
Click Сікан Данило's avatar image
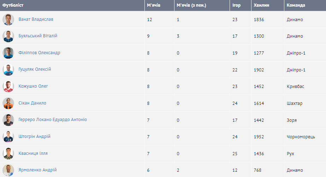click(8, 103)
